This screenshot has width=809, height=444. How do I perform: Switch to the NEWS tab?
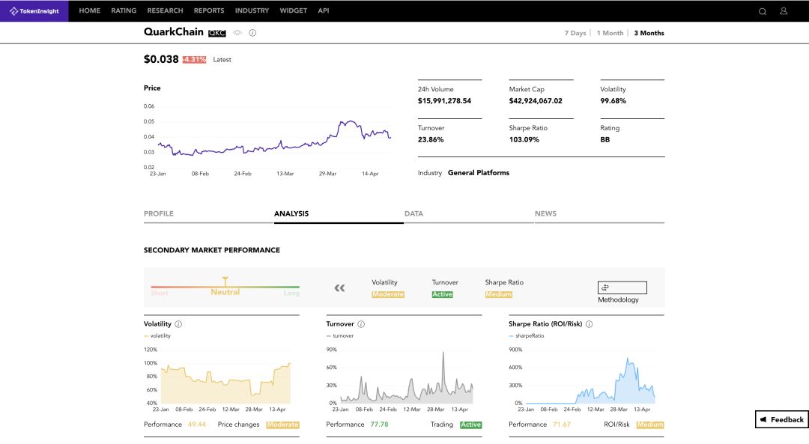pyautogui.click(x=599, y=213)
